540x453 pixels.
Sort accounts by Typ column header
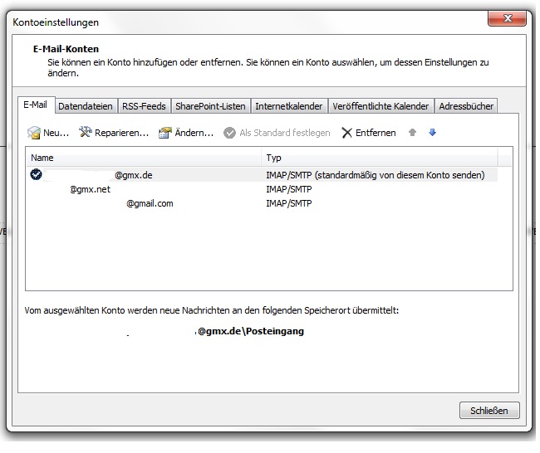tap(380, 158)
